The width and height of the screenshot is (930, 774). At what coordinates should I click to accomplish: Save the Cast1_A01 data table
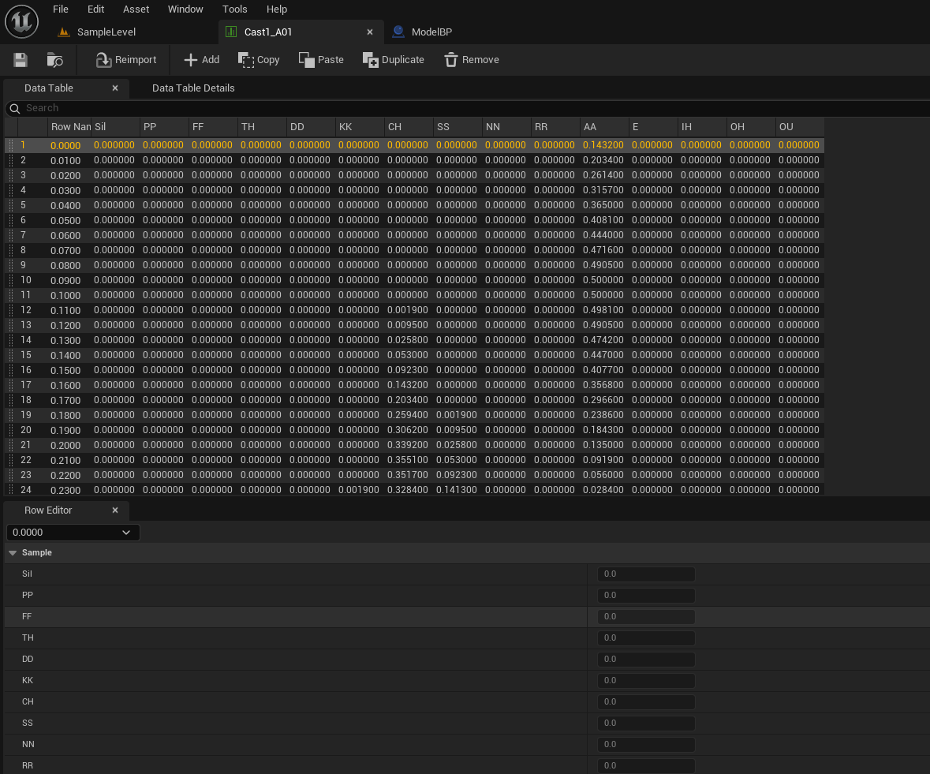pyautogui.click(x=20, y=59)
